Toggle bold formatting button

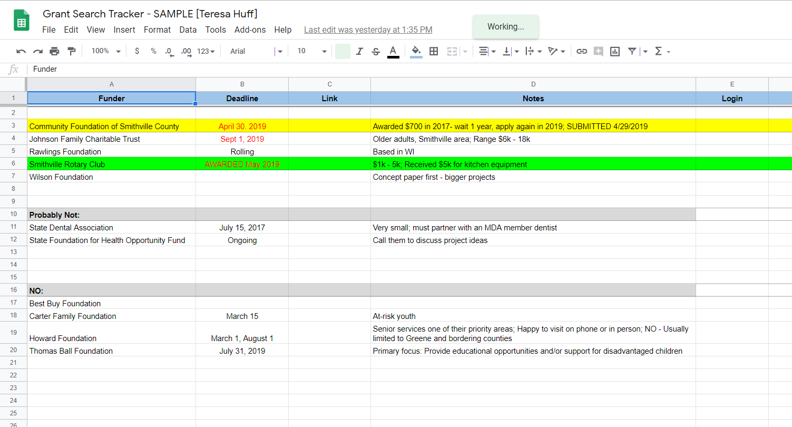tap(343, 51)
